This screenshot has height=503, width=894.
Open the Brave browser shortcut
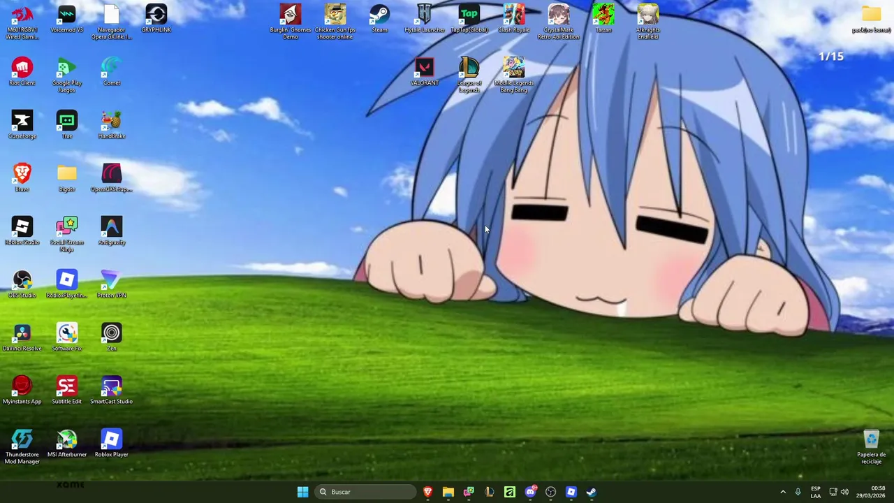22,179
